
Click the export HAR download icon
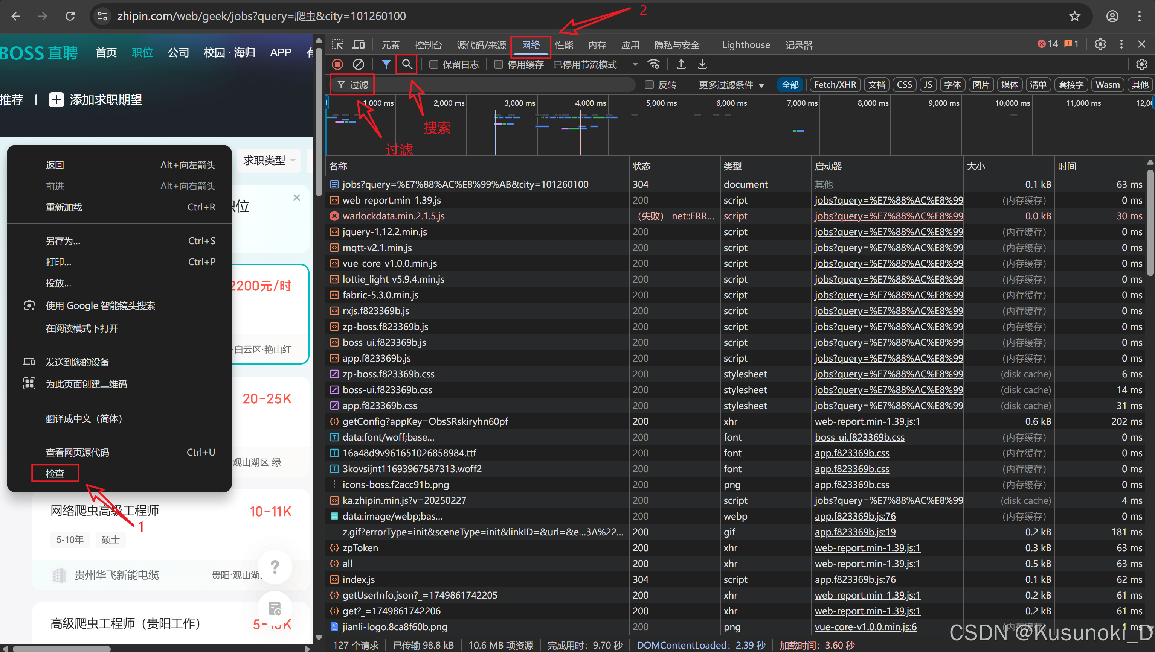(702, 64)
